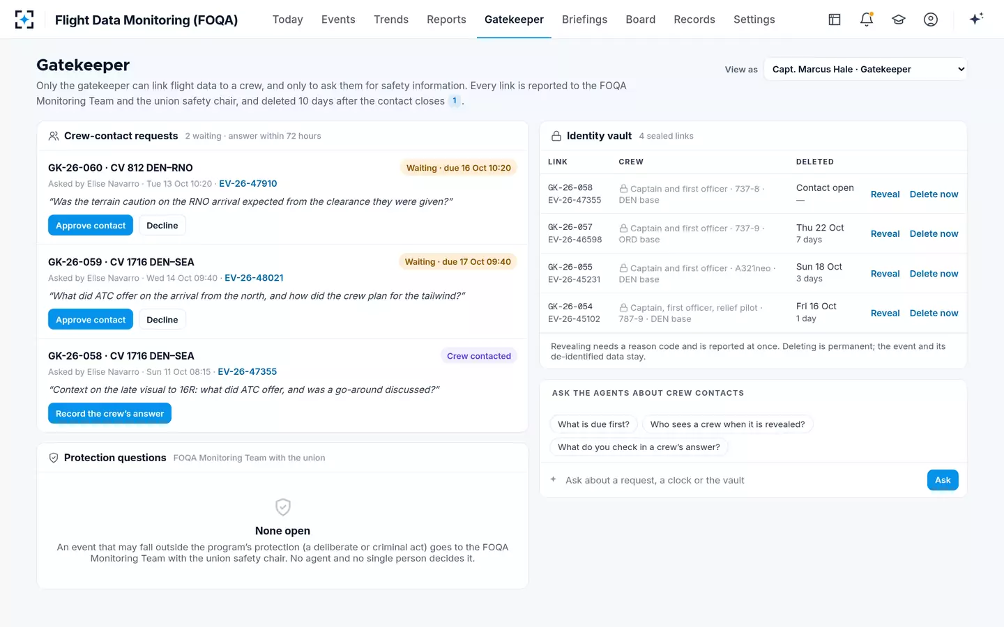This screenshot has height=627, width=1004.
Task: Click the Thu 22 Oct deleted date
Action: point(820,228)
